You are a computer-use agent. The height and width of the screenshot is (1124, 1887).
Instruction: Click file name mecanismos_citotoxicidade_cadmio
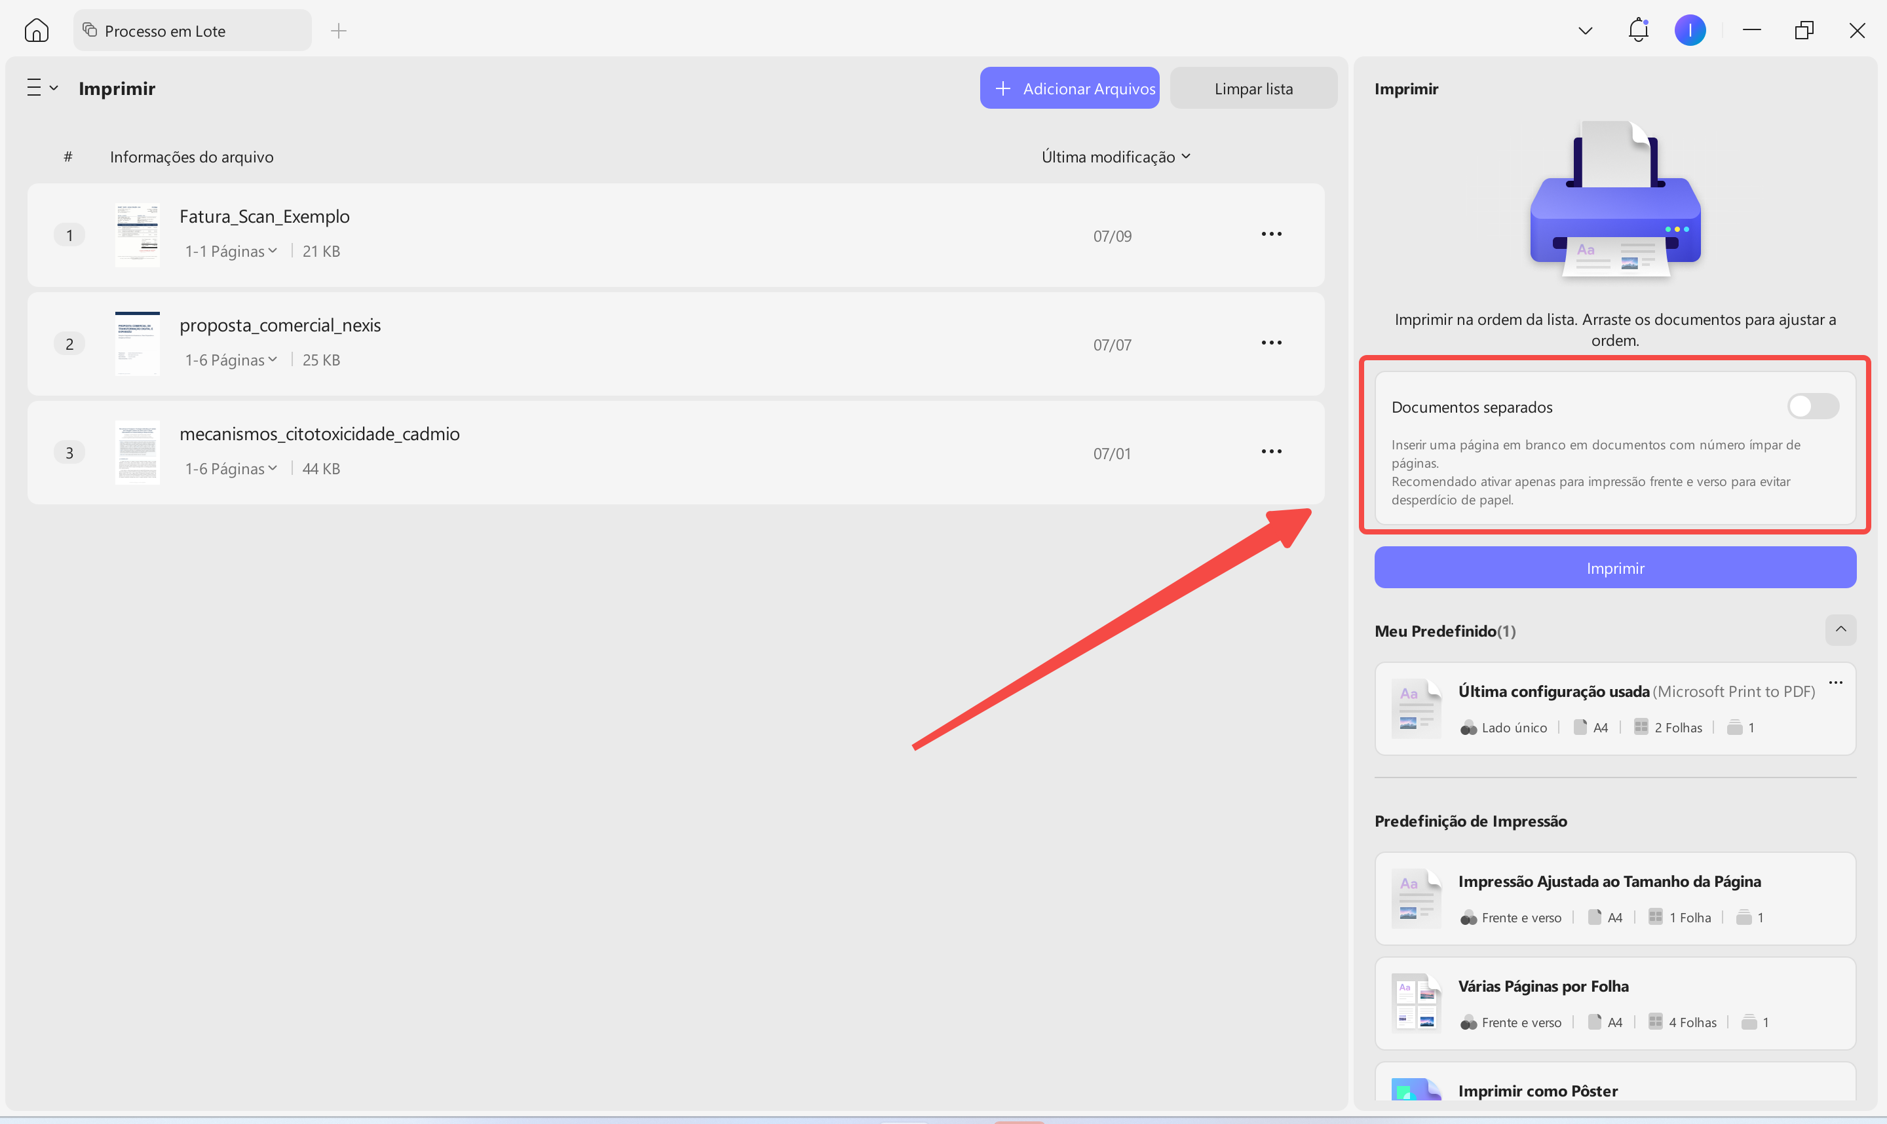pos(320,434)
